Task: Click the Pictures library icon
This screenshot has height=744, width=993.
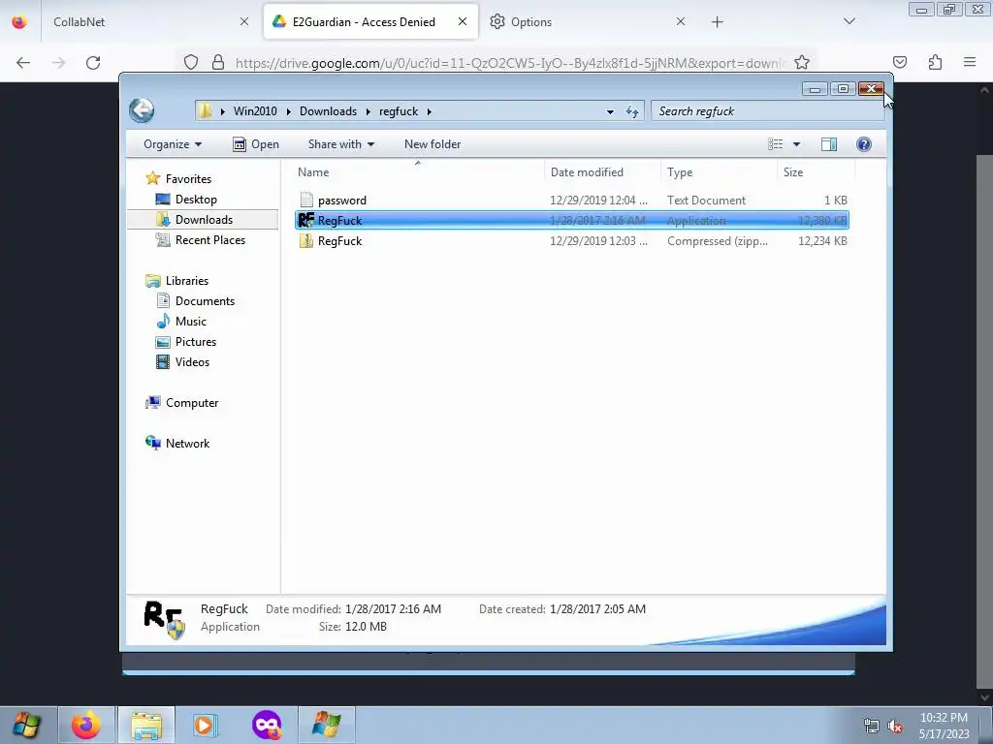Action: click(x=163, y=342)
